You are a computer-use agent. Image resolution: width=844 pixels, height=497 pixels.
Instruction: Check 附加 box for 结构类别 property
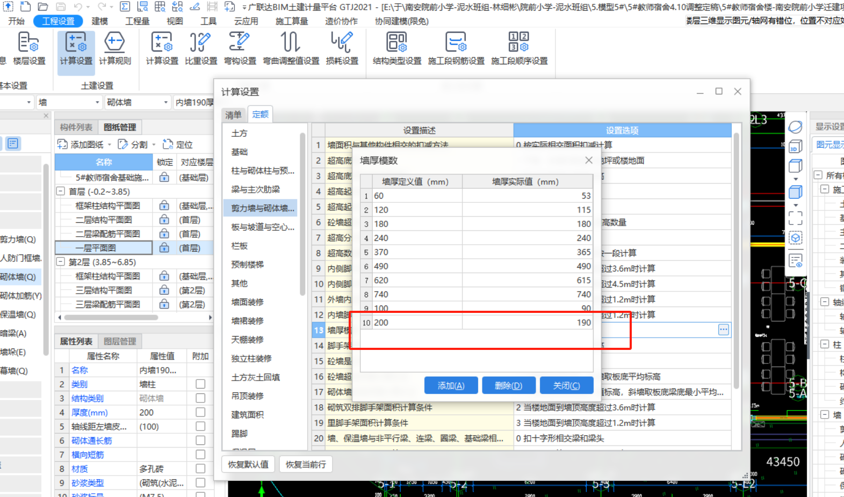click(x=200, y=398)
